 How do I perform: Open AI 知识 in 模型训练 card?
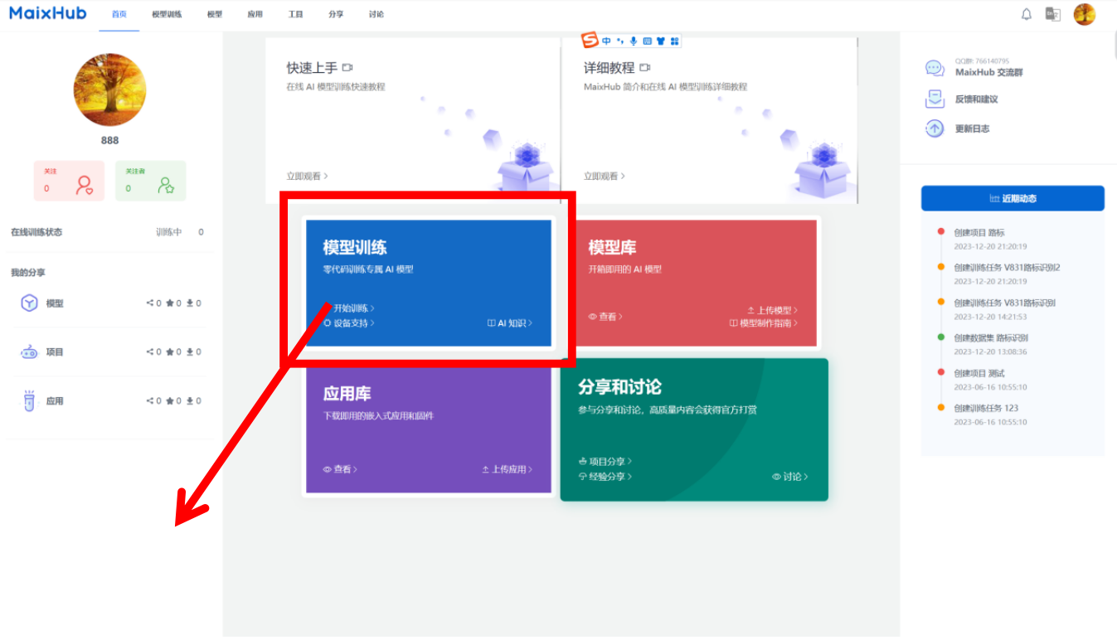[510, 323]
